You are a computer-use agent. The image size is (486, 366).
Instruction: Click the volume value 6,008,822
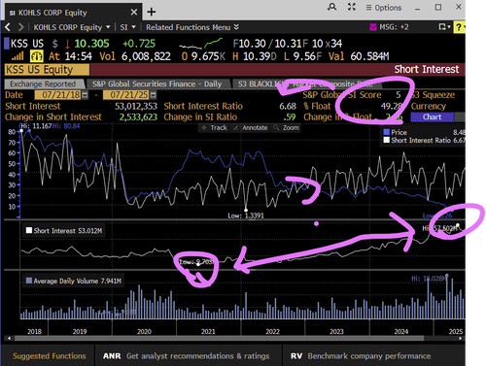[146, 56]
